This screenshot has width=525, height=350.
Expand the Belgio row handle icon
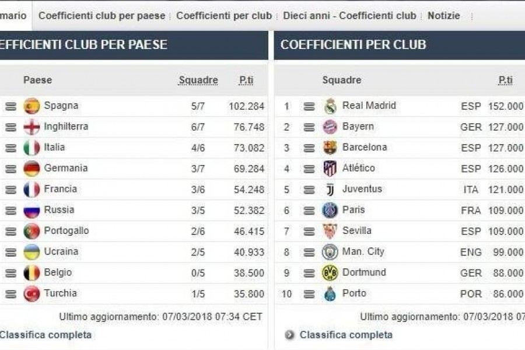10,274
